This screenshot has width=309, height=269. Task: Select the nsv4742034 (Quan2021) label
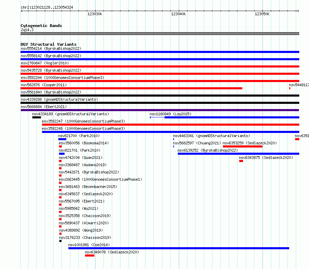tap(81, 158)
